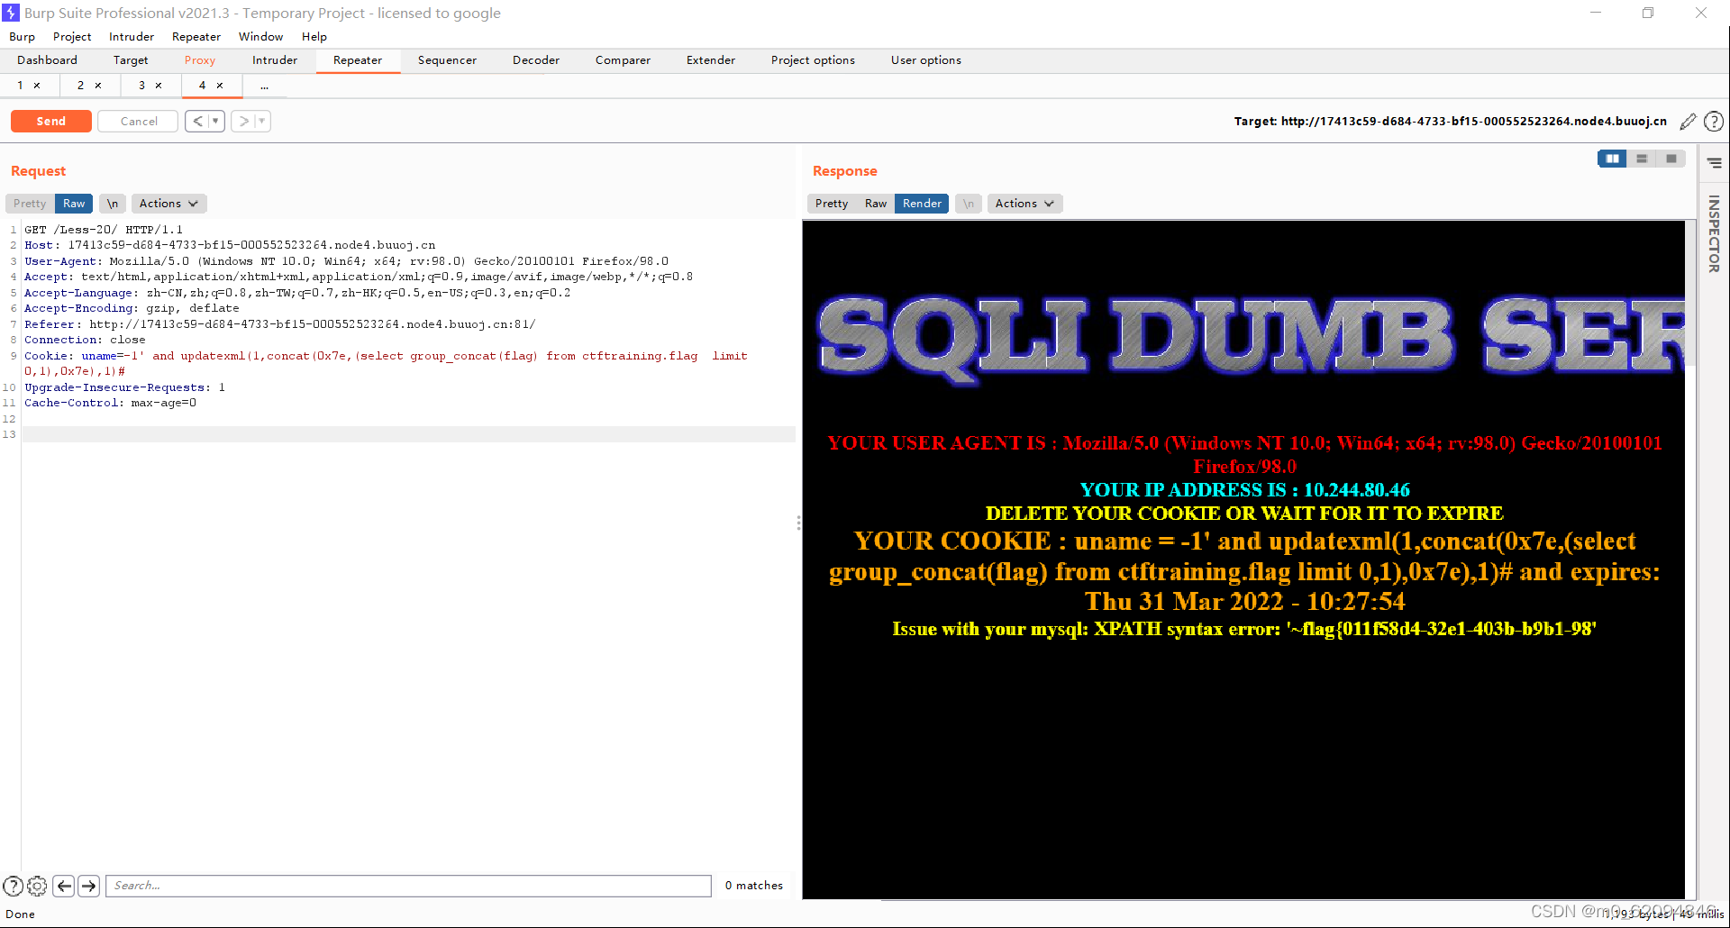The width and height of the screenshot is (1730, 928).
Task: Focus the request Search field
Action: [408, 886]
